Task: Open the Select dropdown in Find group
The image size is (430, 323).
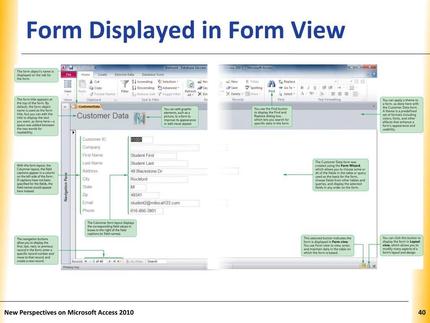Action: pos(287,94)
